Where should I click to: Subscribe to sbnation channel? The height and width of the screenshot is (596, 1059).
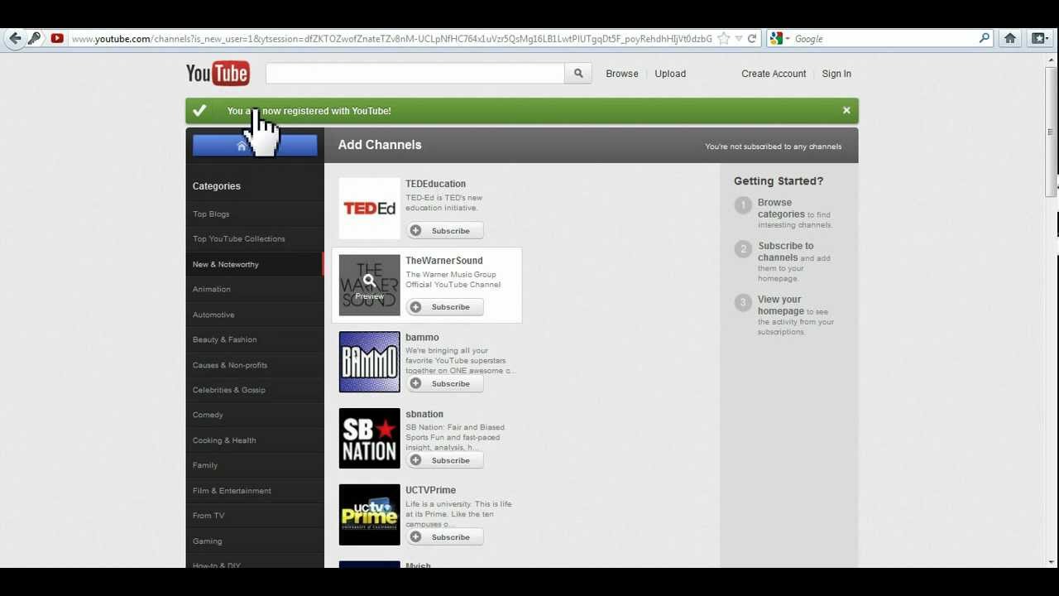click(444, 460)
